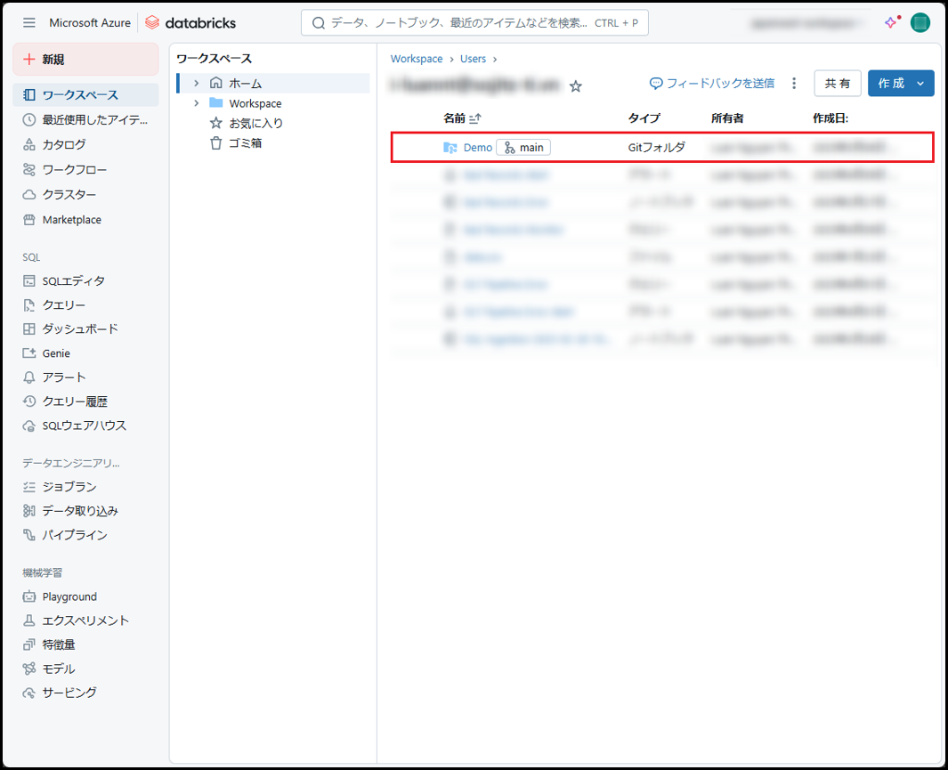948x770 pixels.
Task: Sort by 所有者 column header
Action: (727, 118)
